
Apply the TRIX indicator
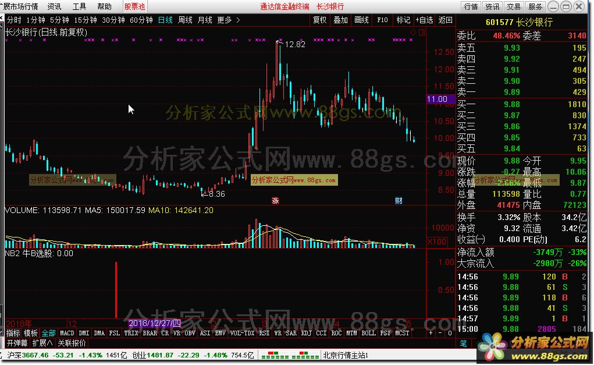tap(131, 333)
